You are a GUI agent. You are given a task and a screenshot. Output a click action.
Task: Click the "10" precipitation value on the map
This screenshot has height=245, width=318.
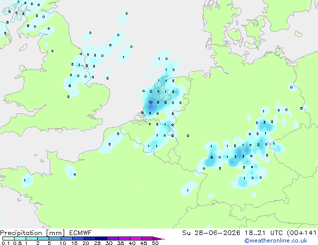click(x=150, y=102)
